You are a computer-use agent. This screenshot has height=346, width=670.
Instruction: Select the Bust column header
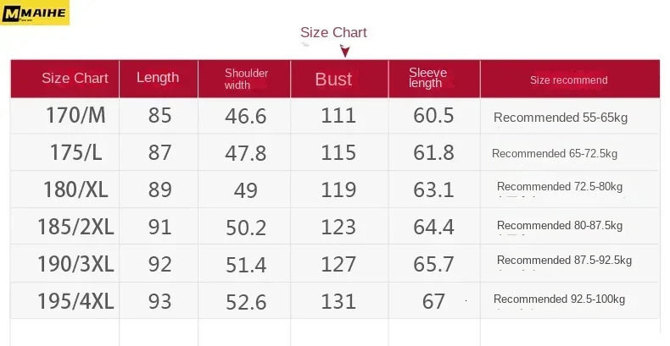click(x=333, y=80)
